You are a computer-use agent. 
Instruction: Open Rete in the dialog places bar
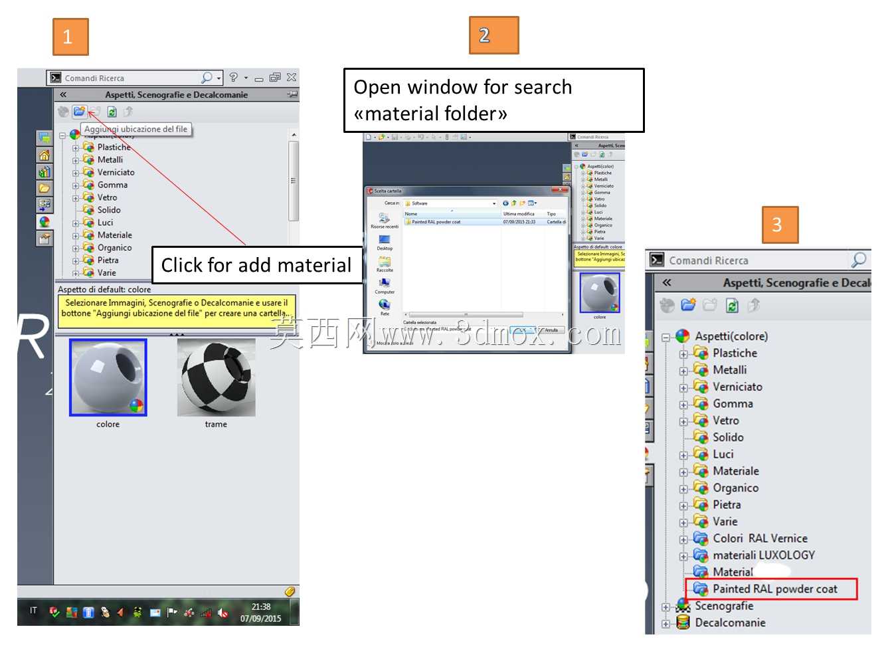(385, 306)
